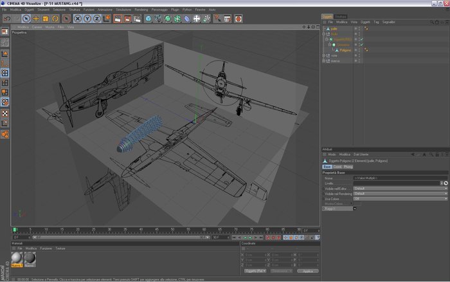This screenshot has width=450, height=282.
Task: Toggle the X axis lock
Action: click(78, 19)
